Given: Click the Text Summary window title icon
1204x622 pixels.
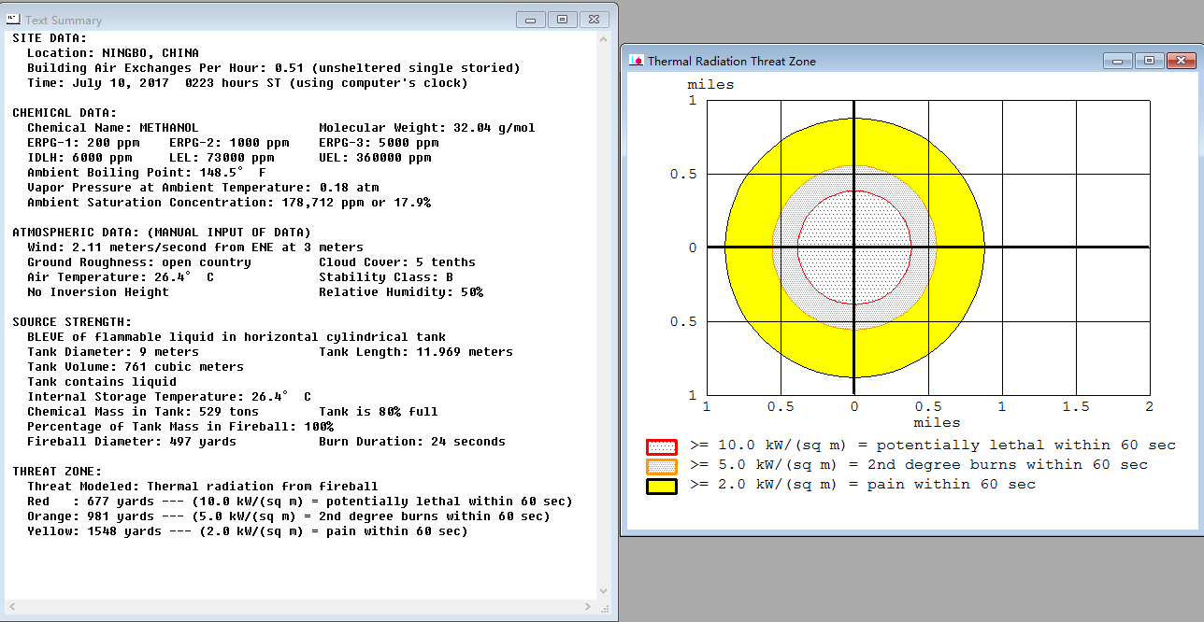Looking at the screenshot, I should pos(14,20).
